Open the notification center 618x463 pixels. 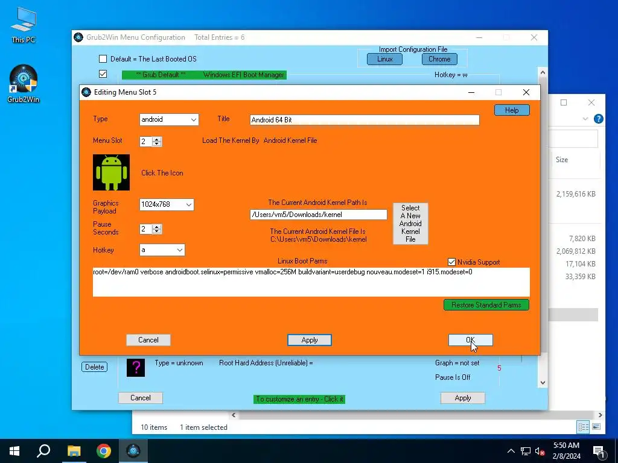[599, 451]
